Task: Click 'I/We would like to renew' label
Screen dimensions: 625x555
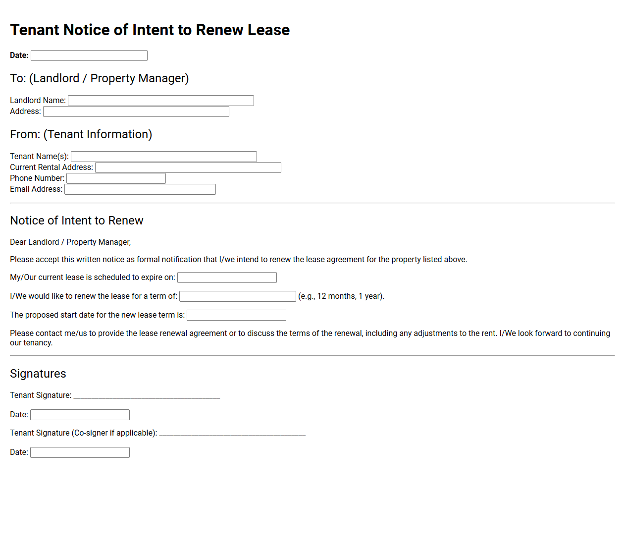Action: 94,296
